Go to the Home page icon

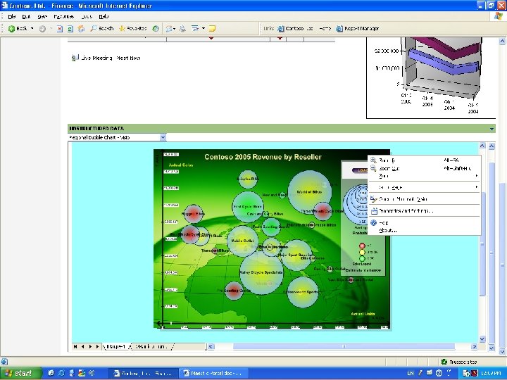pyautogui.click(x=81, y=29)
